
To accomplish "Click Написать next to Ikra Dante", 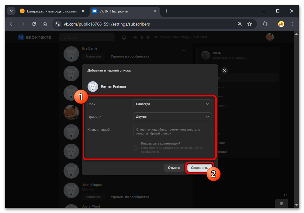I will pyautogui.click(x=93, y=57).
